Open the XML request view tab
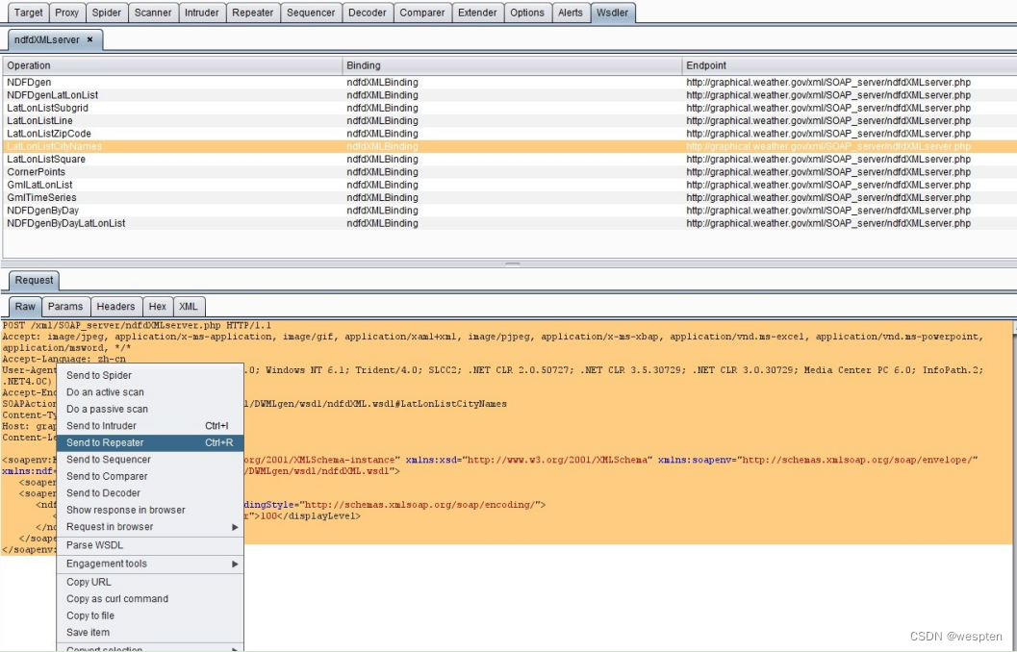This screenshot has width=1017, height=652. tap(189, 307)
